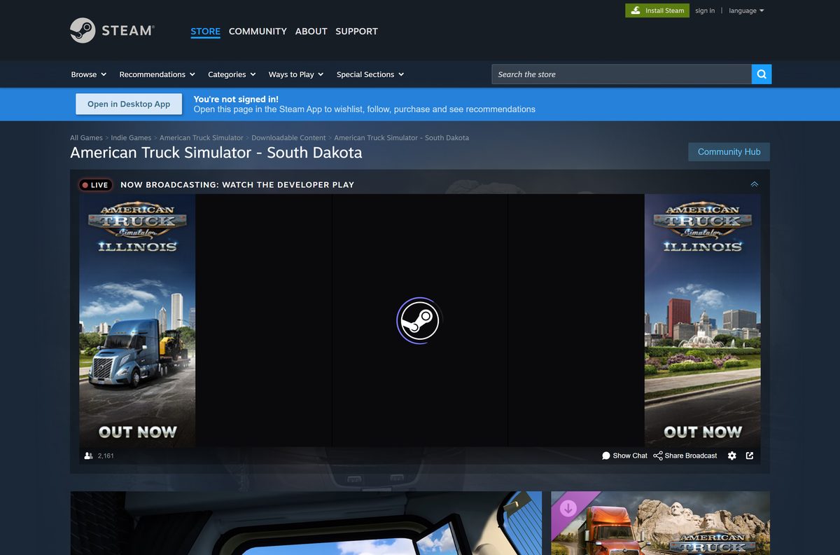Click the LIVE badge indicator
This screenshot has width=840, height=555.
95,185
